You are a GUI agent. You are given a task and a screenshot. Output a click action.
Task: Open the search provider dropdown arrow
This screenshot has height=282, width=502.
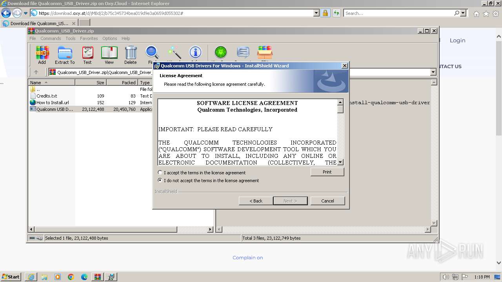point(464,13)
